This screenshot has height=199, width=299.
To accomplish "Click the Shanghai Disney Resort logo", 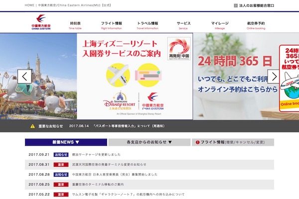I will pos(119,100).
